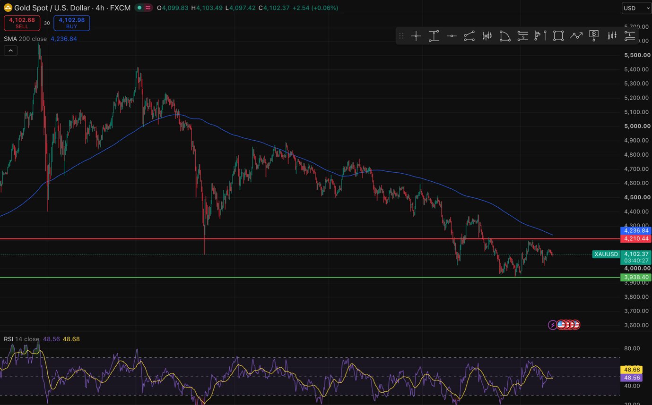The height and width of the screenshot is (405, 652).
Task: Click the BUY 4,102.98 button
Action: (71, 23)
